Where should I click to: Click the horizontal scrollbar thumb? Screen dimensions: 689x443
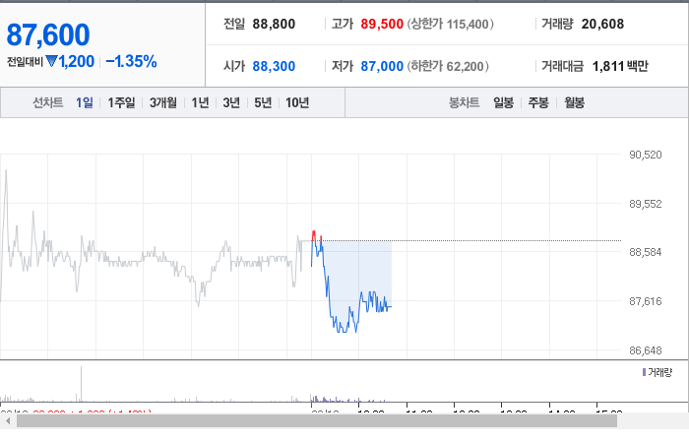[317, 421]
